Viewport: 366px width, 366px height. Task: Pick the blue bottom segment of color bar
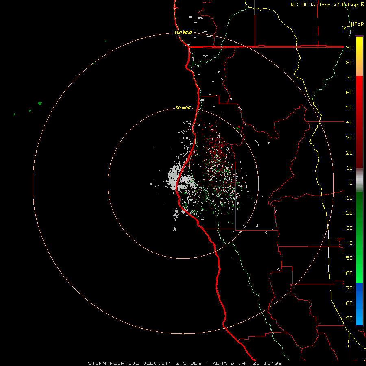(x=359, y=304)
